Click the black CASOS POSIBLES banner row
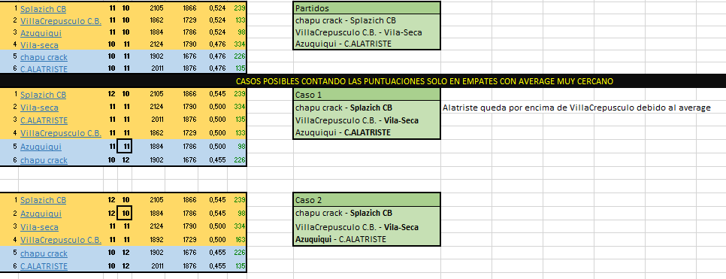Image resolution: width=726 pixels, height=279 pixels. click(x=363, y=81)
